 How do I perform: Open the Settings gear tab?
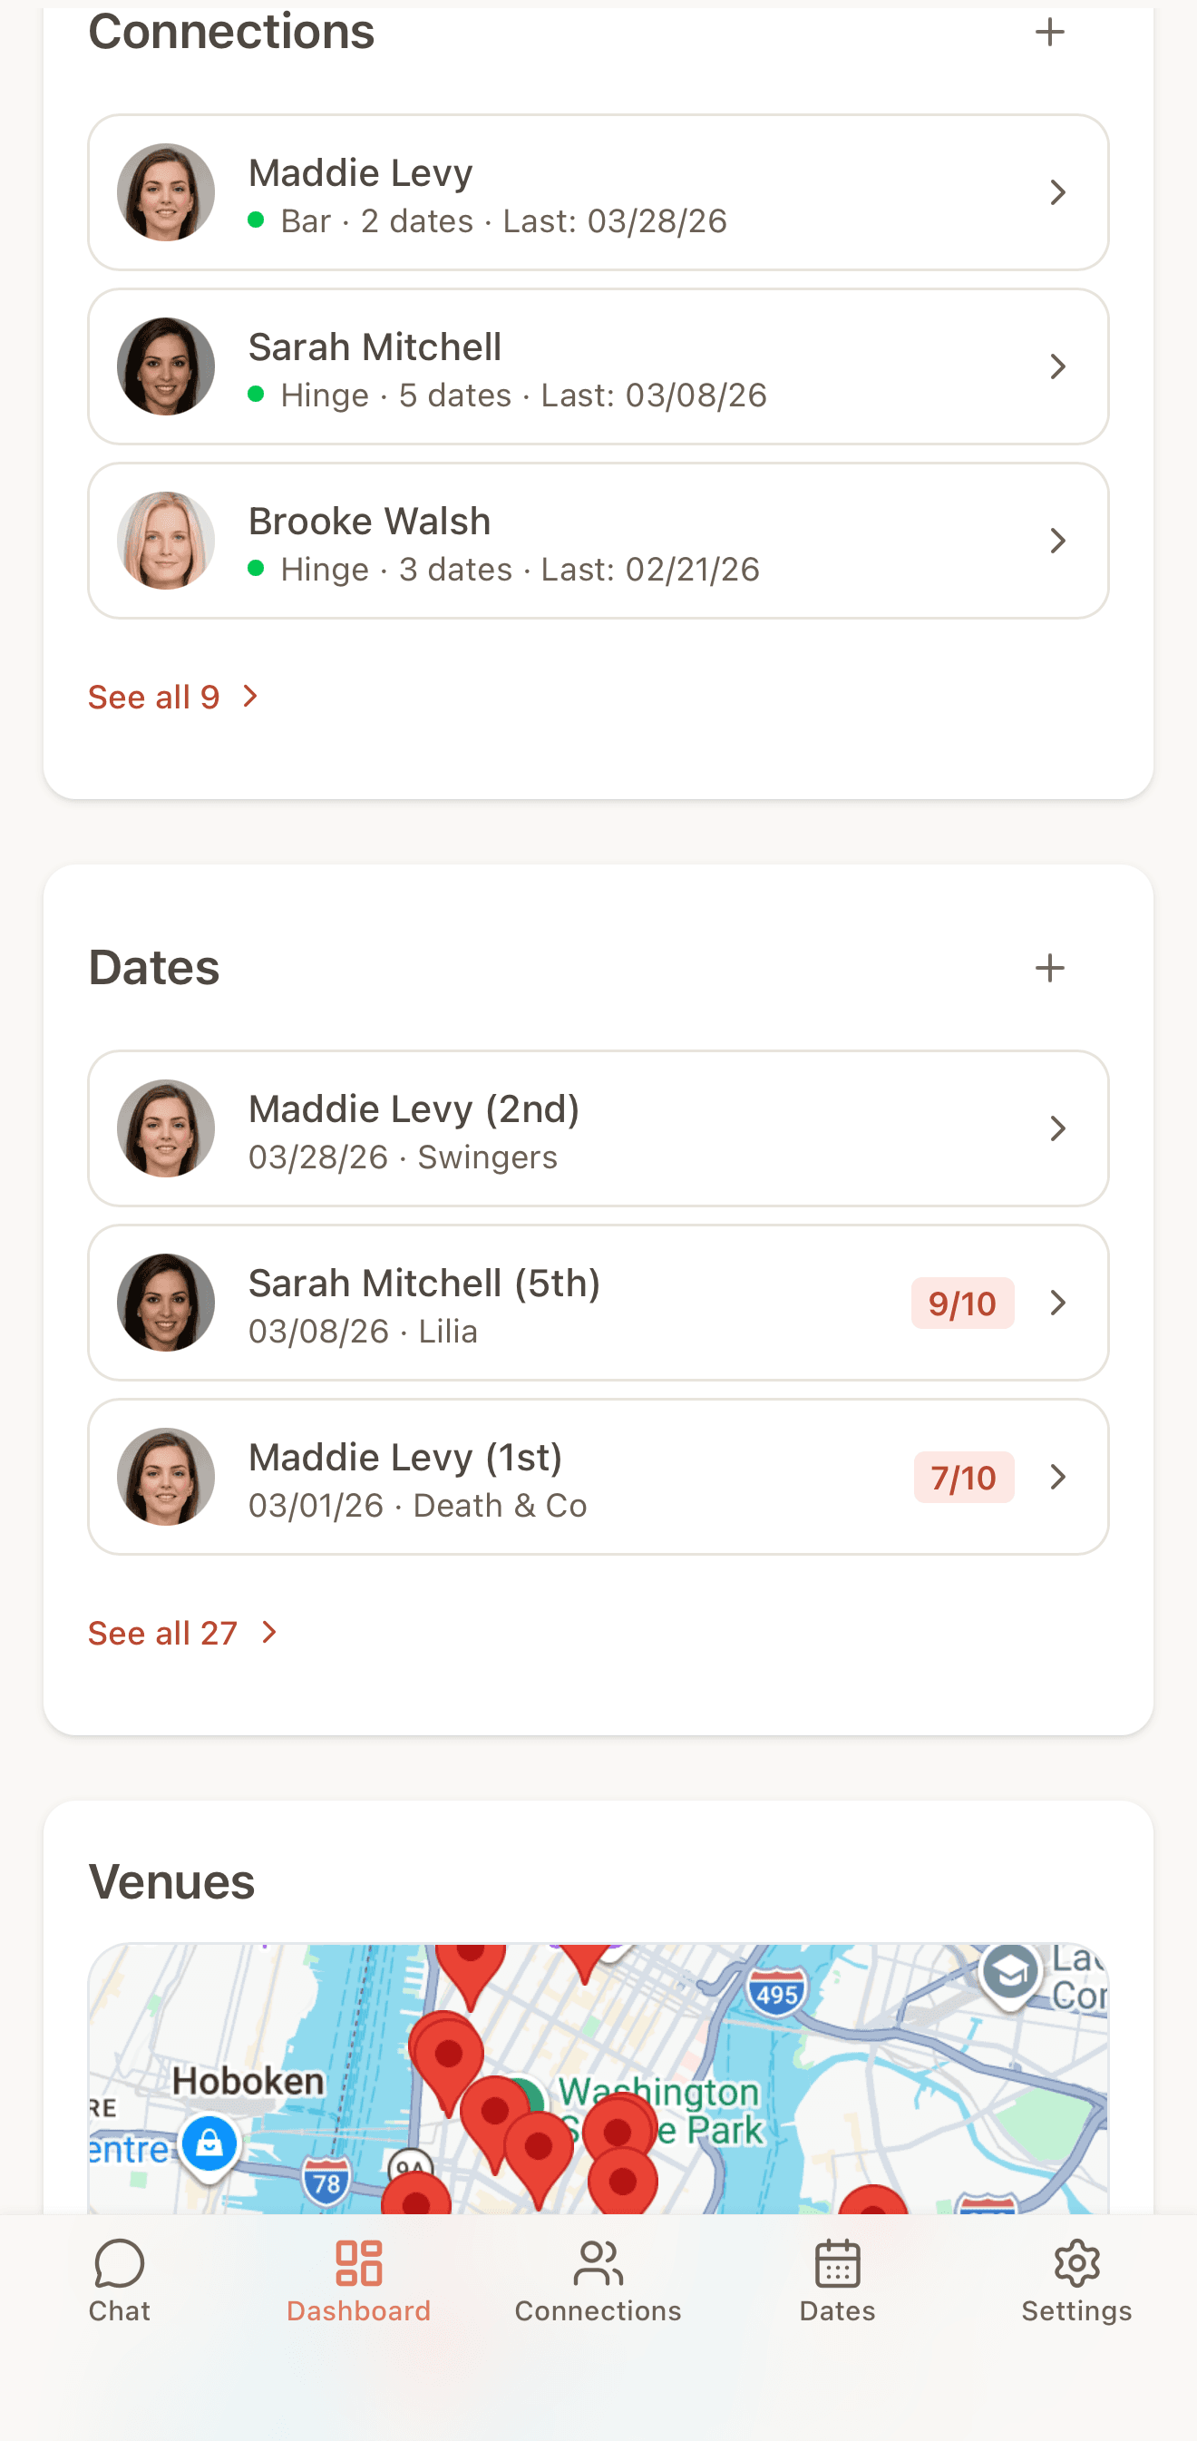click(x=1076, y=2280)
